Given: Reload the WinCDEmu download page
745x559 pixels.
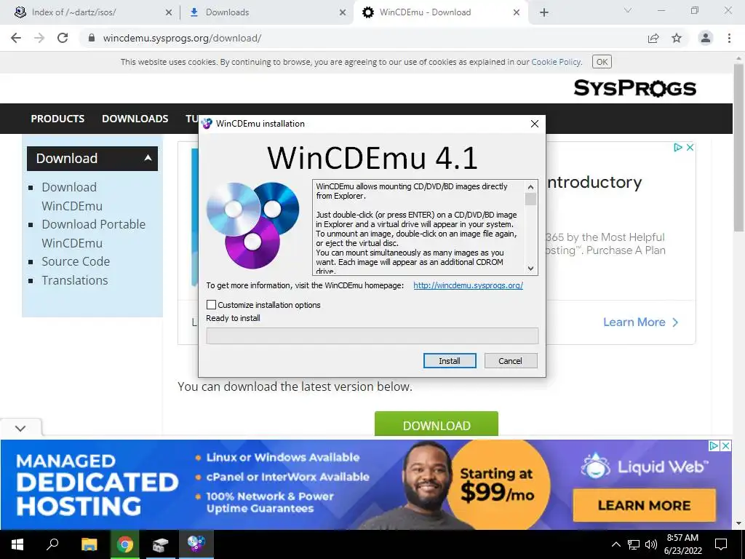Looking at the screenshot, I should 63,38.
